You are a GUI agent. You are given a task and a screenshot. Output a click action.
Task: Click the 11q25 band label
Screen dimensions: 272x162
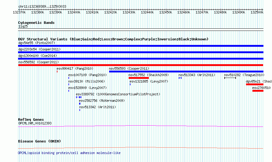(x=23, y=26)
